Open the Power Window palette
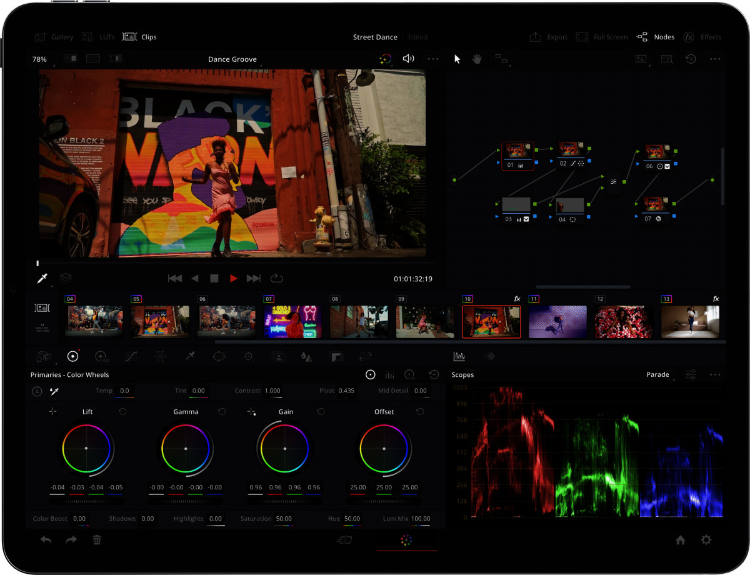The image size is (750, 575). click(x=219, y=356)
